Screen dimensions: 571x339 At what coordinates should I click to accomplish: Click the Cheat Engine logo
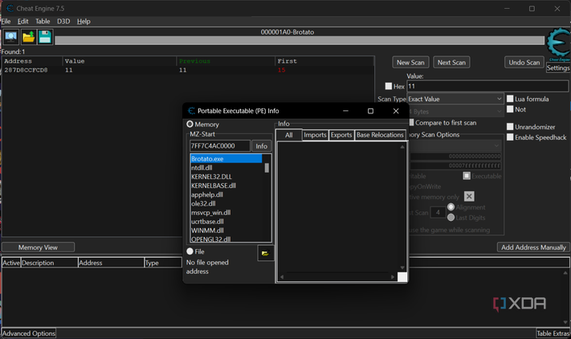tap(559, 43)
